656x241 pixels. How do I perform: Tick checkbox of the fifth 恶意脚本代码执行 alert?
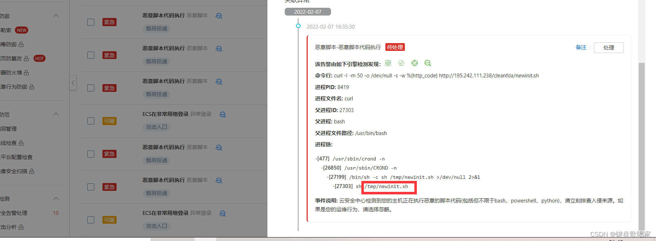tap(91, 187)
